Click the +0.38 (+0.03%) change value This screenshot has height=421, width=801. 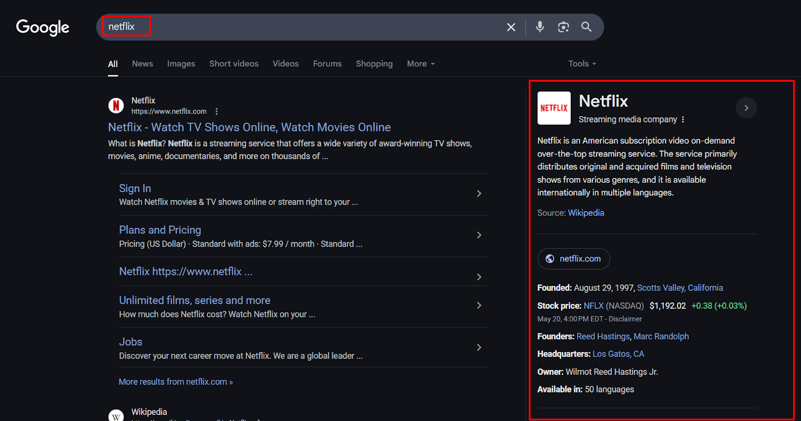pos(719,306)
